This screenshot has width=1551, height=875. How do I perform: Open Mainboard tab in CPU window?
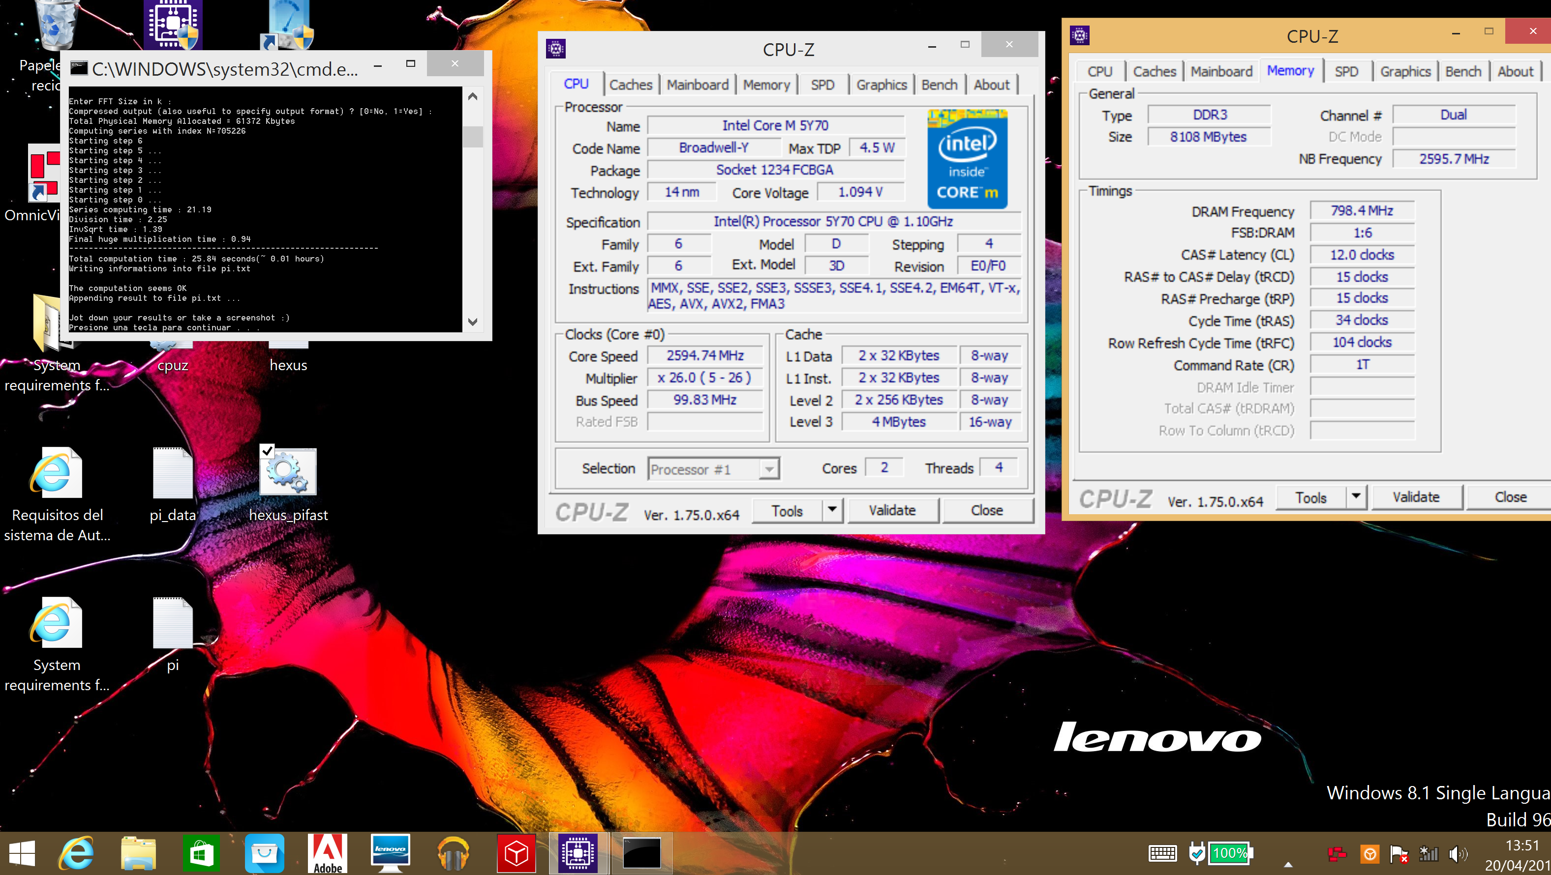[x=697, y=85]
